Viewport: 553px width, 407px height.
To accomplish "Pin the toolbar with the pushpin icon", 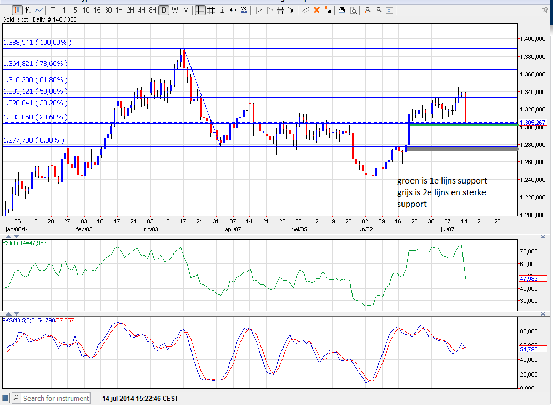I will (545, 10).
